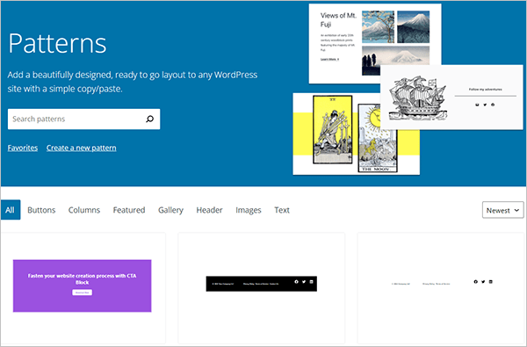Image resolution: width=527 pixels, height=347 pixels.
Task: Switch to the Columns category
Action: [84, 210]
